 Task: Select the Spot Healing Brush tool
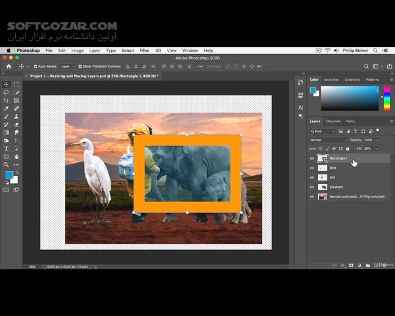(x=16, y=108)
